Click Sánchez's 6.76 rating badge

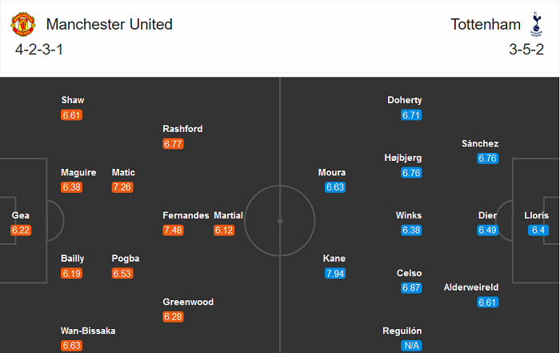tap(487, 158)
